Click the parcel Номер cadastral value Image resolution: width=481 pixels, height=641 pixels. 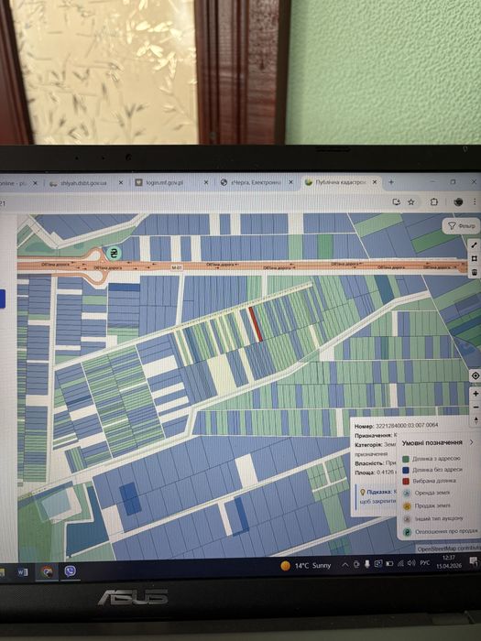407,426
